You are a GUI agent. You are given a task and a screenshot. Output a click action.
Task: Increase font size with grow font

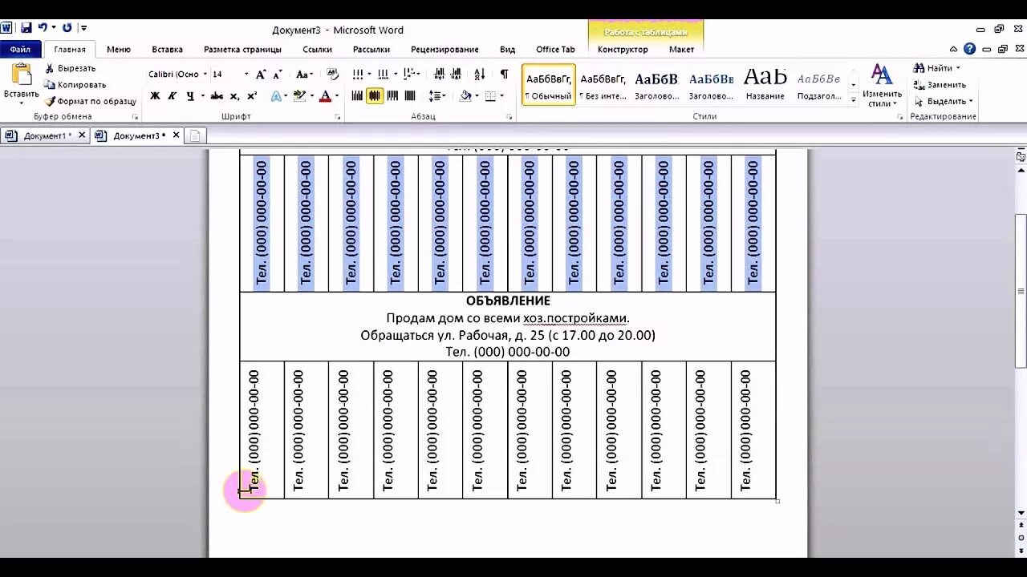click(x=261, y=75)
